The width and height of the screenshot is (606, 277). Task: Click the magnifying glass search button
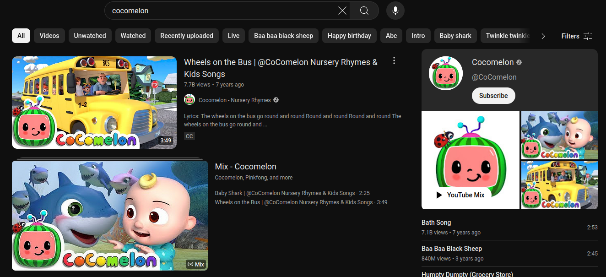(364, 11)
